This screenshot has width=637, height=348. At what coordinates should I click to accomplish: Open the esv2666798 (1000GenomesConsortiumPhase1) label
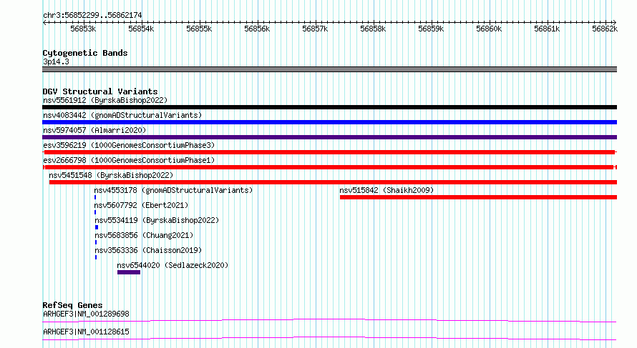pyautogui.click(x=129, y=160)
